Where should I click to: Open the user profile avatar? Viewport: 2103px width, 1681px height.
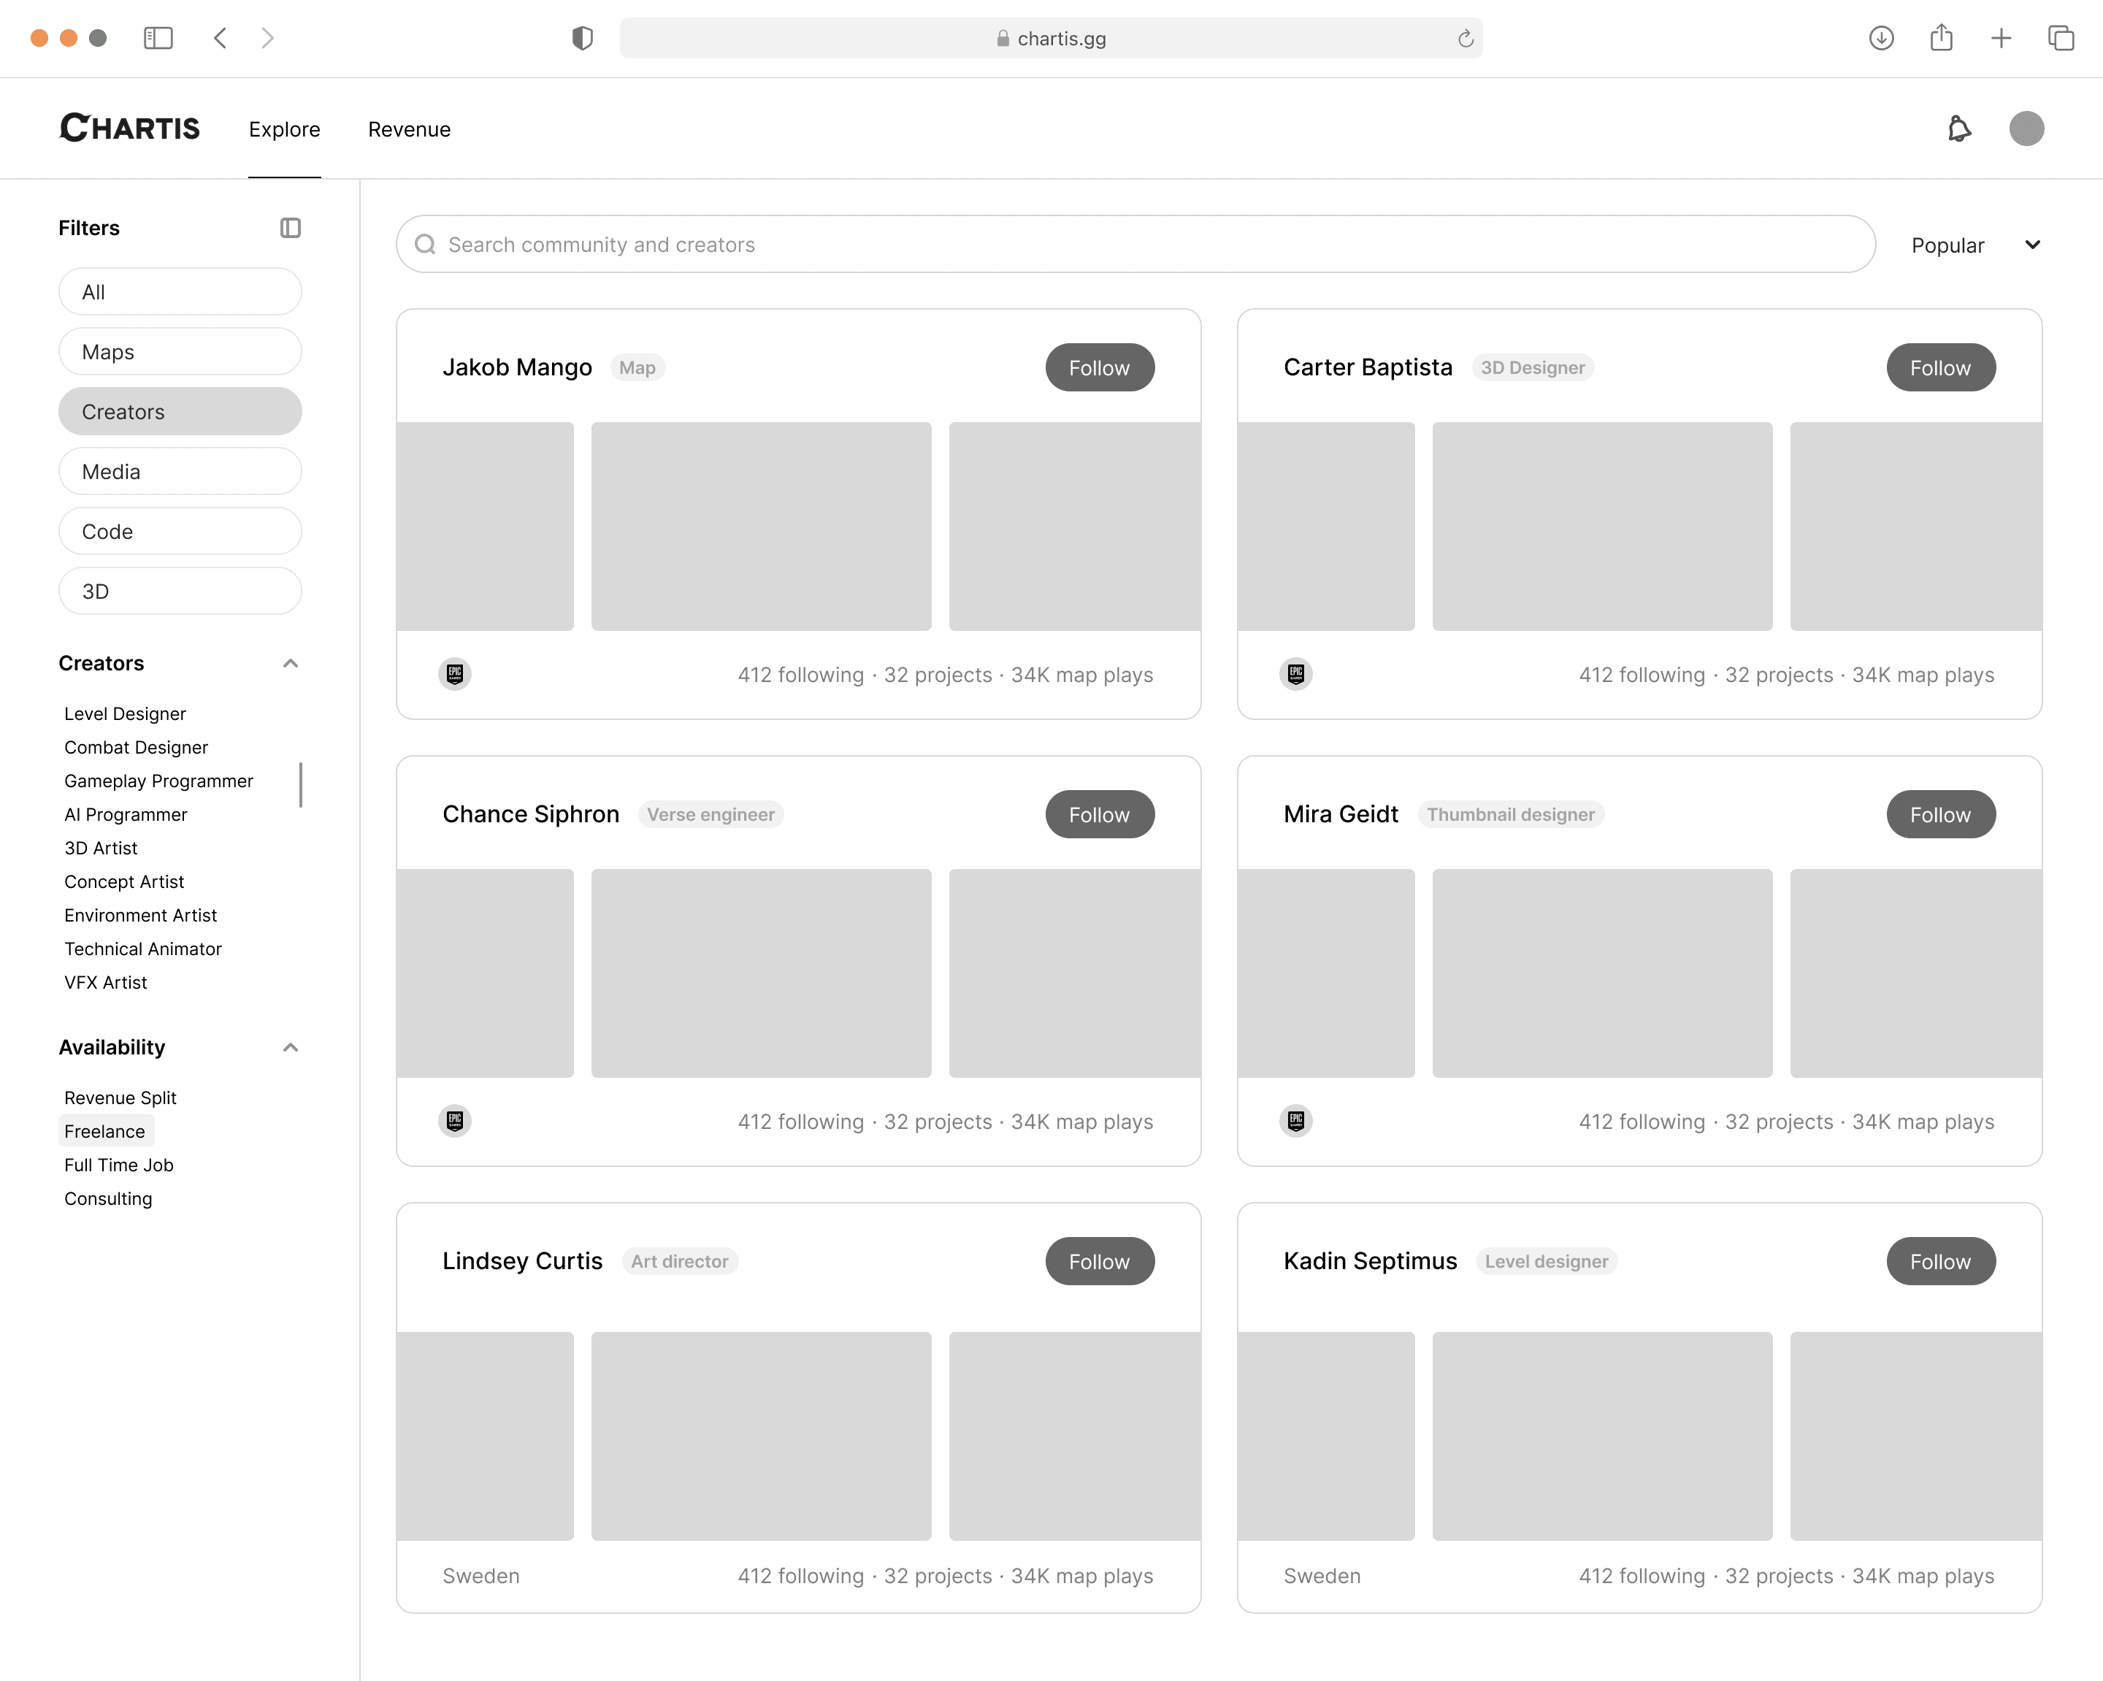point(2026,129)
